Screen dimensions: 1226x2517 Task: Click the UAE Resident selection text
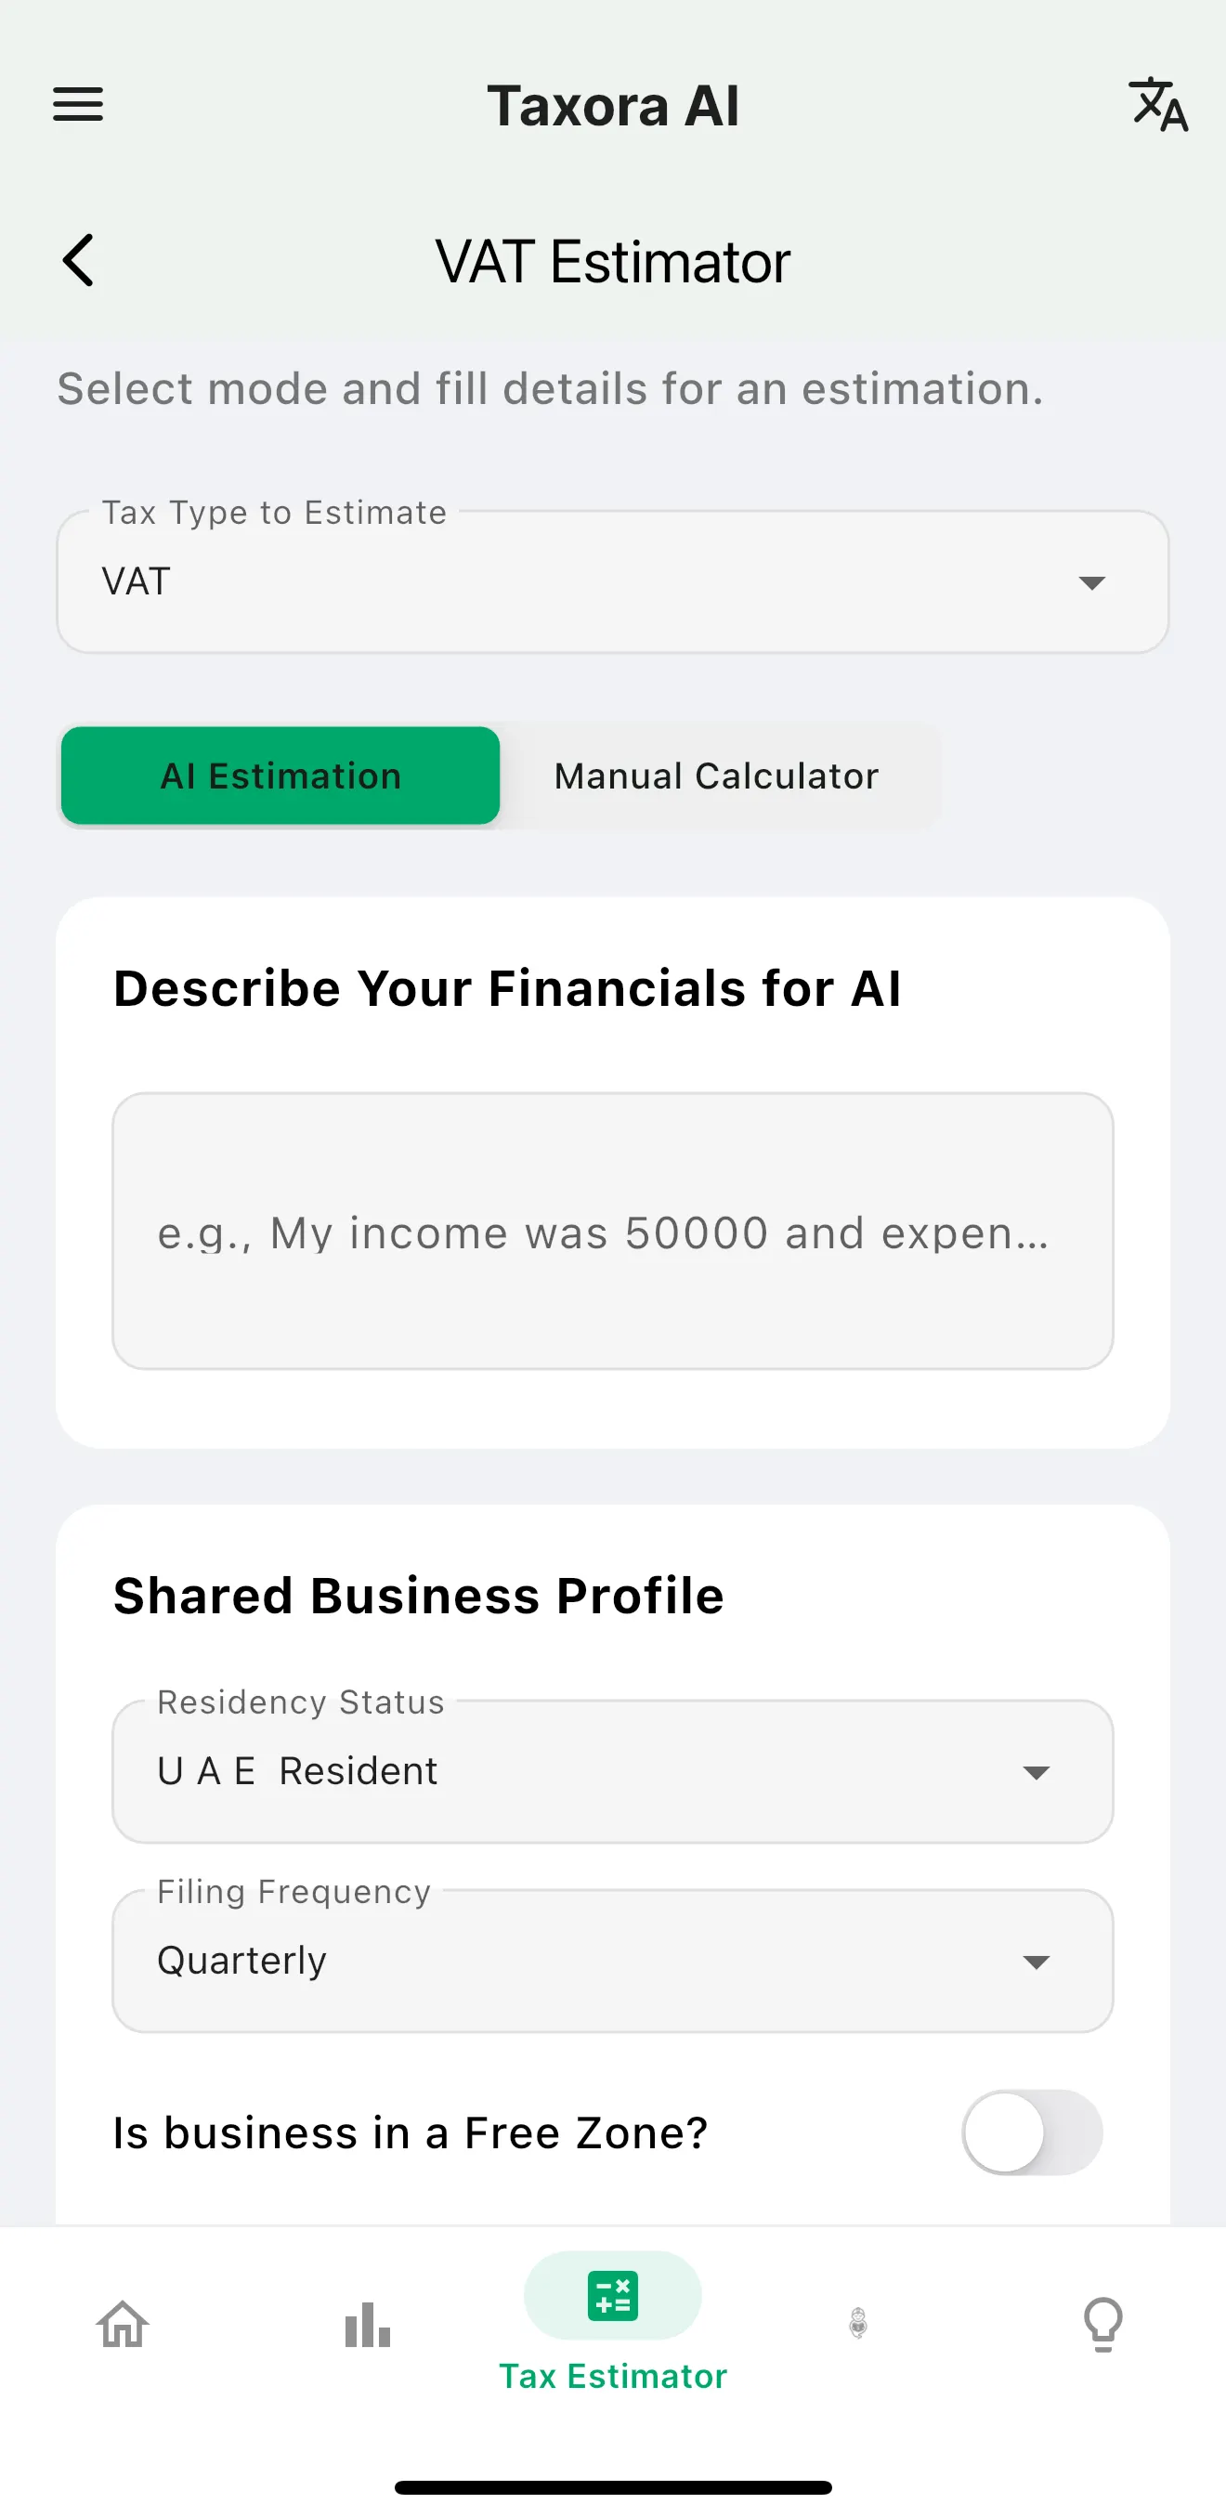point(298,1770)
